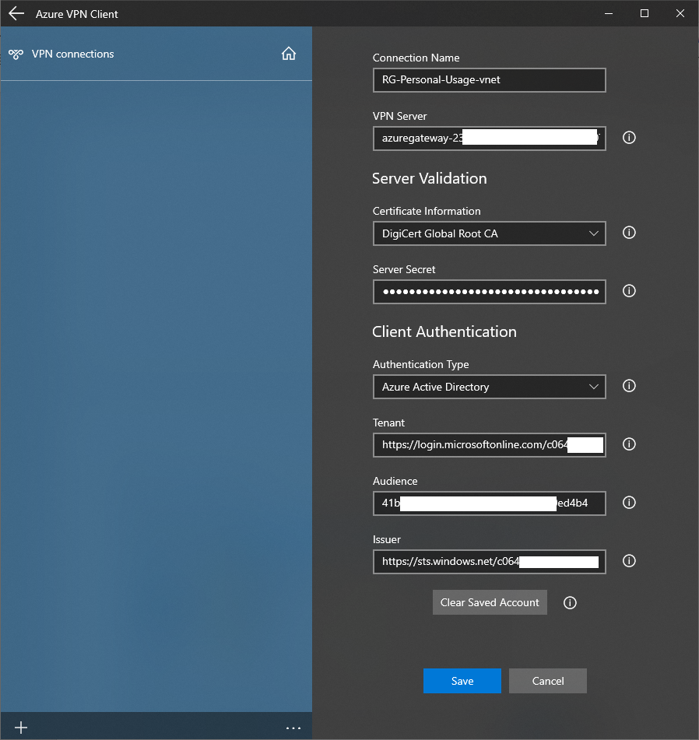Save the VPN connection settings
699x740 pixels.
pos(462,681)
